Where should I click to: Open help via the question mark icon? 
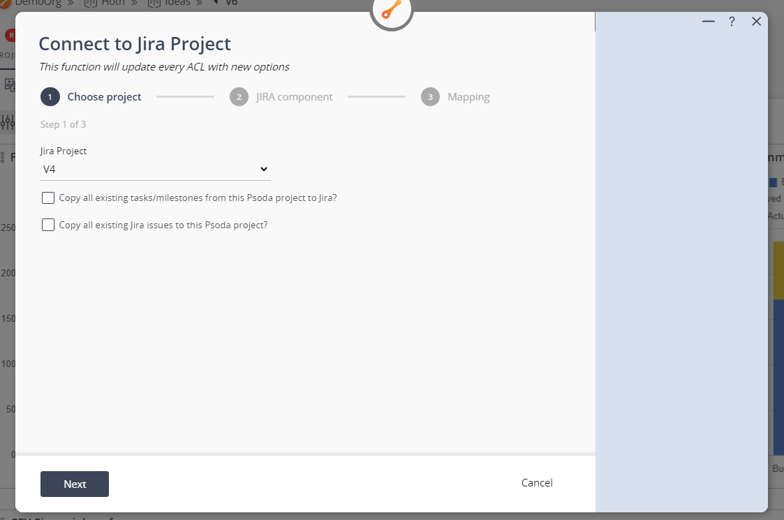pos(732,21)
